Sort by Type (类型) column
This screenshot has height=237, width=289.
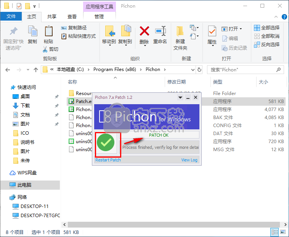(x=217, y=82)
